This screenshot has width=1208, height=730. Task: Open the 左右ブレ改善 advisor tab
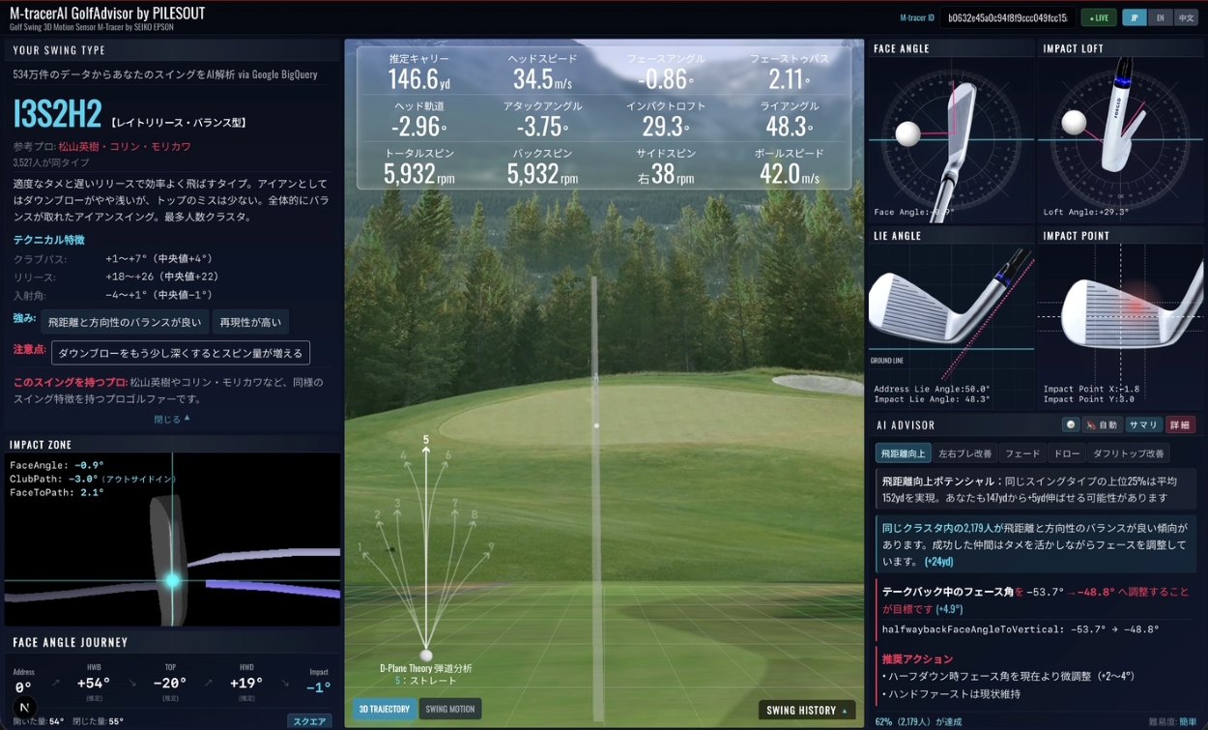[964, 453]
